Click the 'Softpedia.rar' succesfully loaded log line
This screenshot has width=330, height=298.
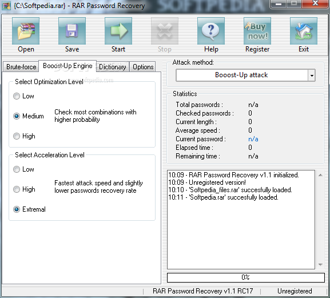[x=223, y=197]
